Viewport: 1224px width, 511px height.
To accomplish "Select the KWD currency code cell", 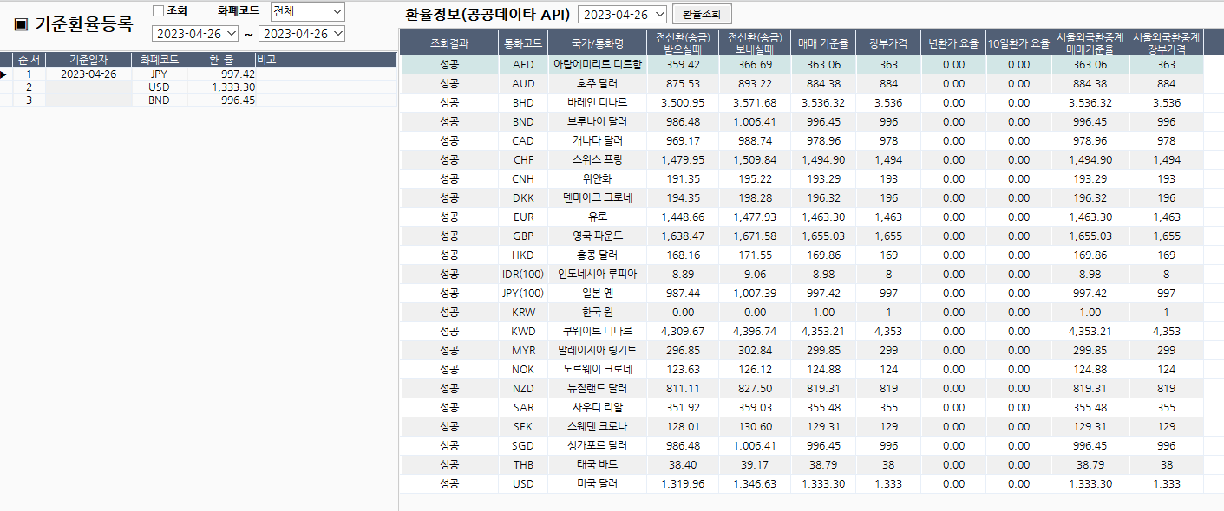I will [x=523, y=332].
